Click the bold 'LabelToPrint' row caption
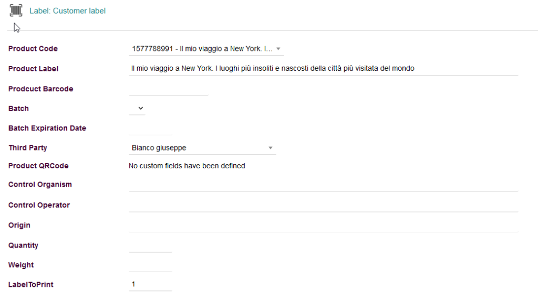Viewport: 538px width, 301px height. (31, 285)
